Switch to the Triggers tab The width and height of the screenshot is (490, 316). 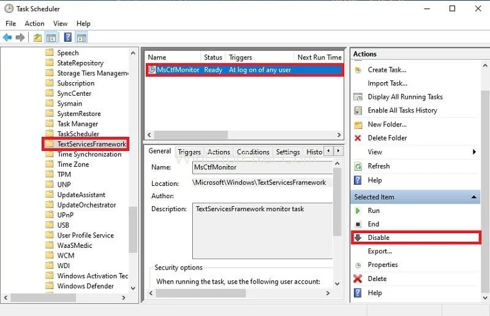point(189,152)
